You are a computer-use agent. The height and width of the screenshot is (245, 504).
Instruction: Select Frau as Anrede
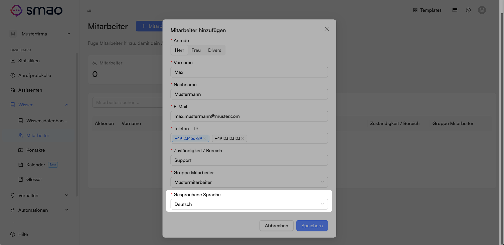[196, 50]
